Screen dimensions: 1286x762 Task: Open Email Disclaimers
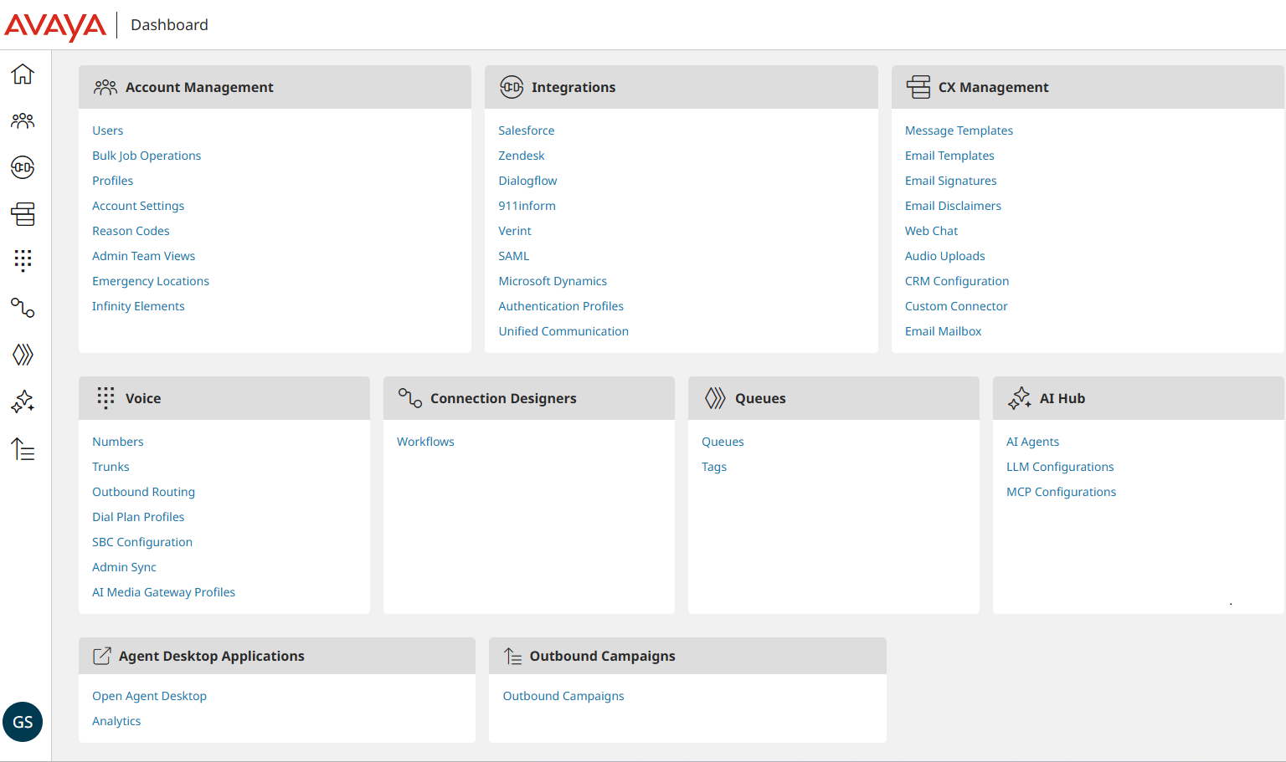[x=953, y=206]
